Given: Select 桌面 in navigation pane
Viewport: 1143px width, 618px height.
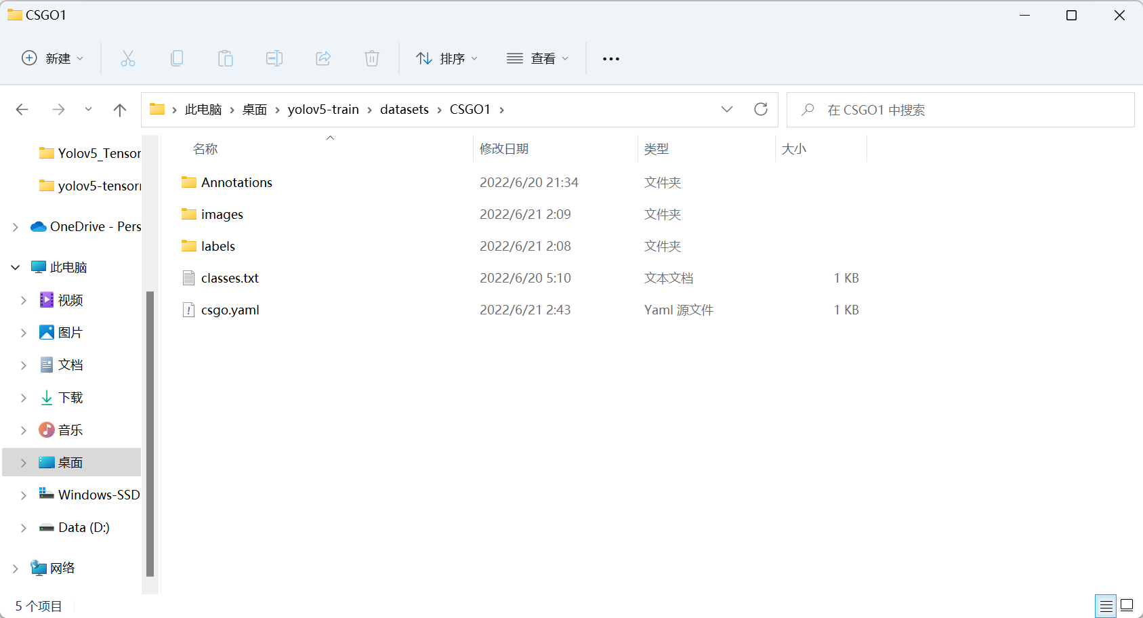Looking at the screenshot, I should [70, 462].
